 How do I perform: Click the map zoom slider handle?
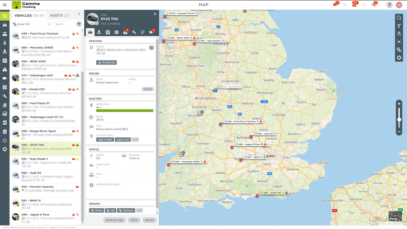pos(399,120)
